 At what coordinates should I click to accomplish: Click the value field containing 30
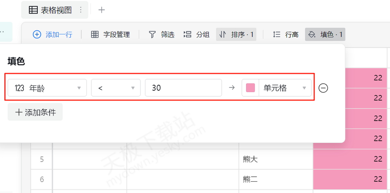pos(183,88)
